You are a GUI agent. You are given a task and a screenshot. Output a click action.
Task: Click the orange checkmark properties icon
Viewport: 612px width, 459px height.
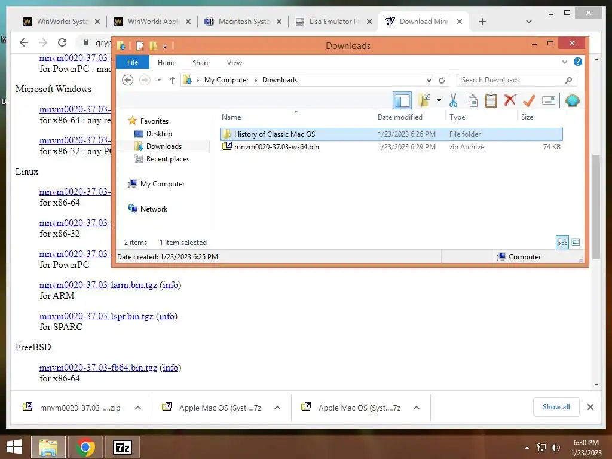tap(529, 100)
